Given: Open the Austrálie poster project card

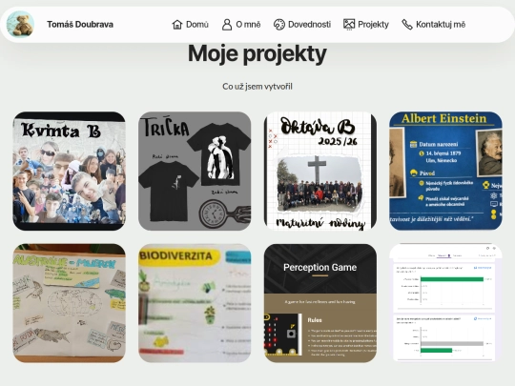Looking at the screenshot, I should [69, 303].
